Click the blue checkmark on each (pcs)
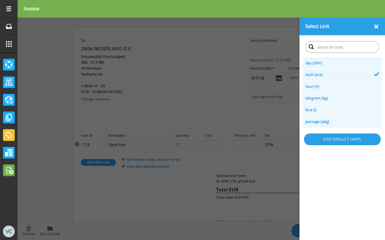 (x=376, y=74)
